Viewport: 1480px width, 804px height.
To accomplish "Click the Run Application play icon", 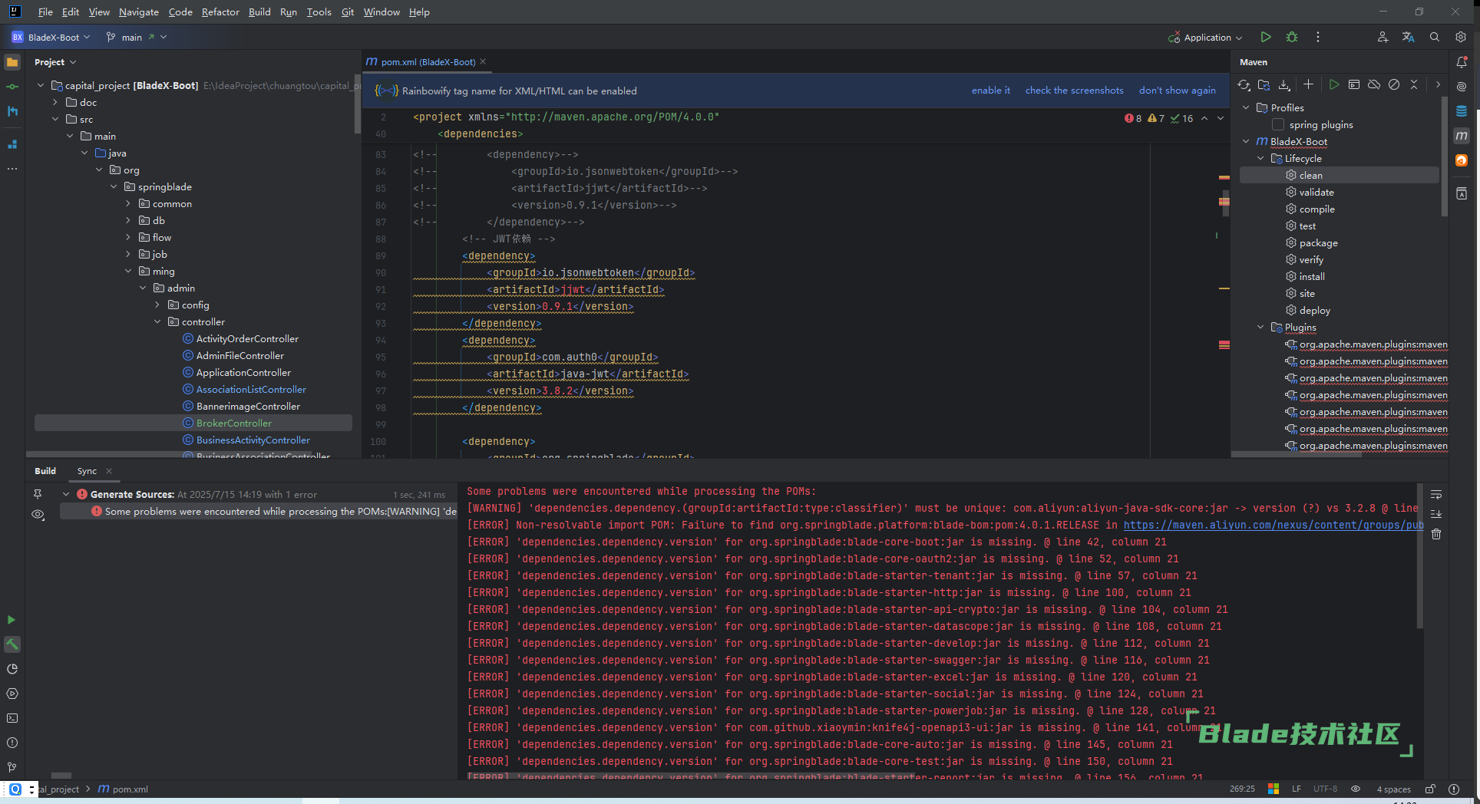I will (1266, 37).
